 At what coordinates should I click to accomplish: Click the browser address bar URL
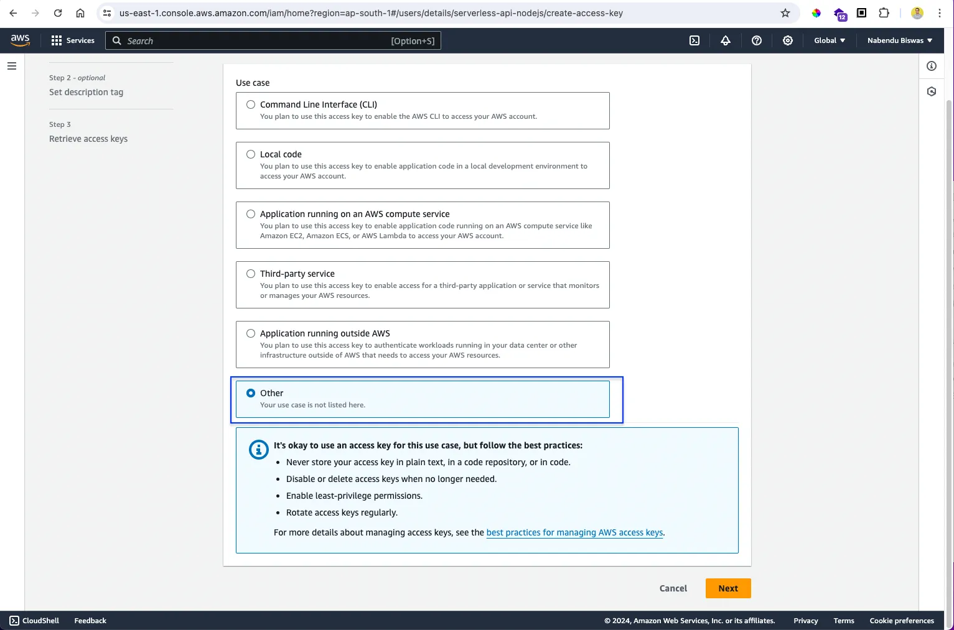click(x=371, y=13)
